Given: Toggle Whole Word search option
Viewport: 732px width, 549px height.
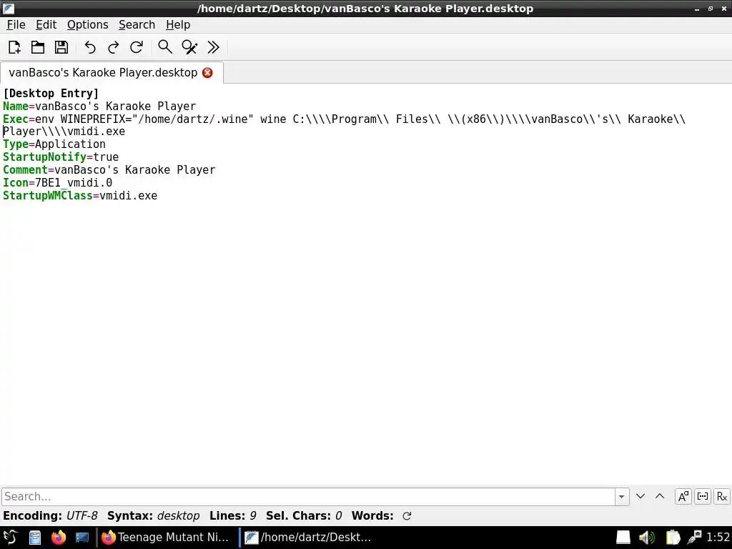Looking at the screenshot, I should pyautogui.click(x=702, y=496).
